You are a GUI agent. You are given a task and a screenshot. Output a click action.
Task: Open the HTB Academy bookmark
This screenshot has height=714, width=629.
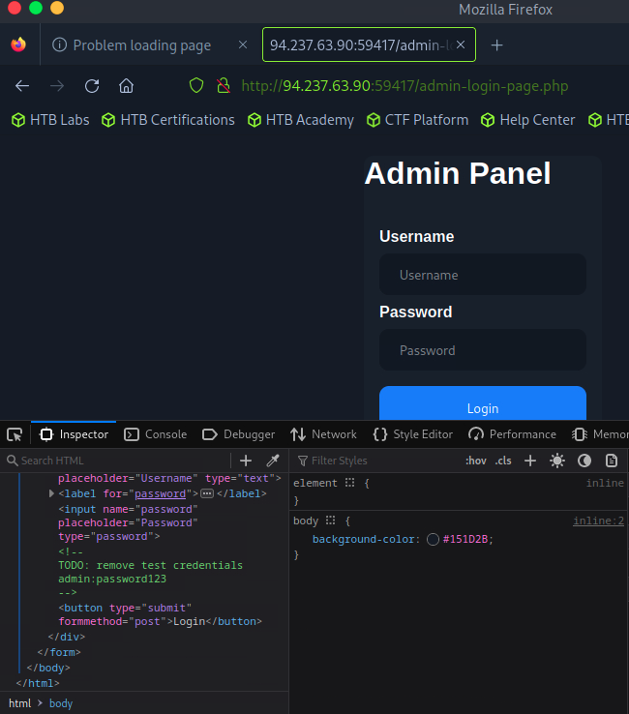(300, 120)
